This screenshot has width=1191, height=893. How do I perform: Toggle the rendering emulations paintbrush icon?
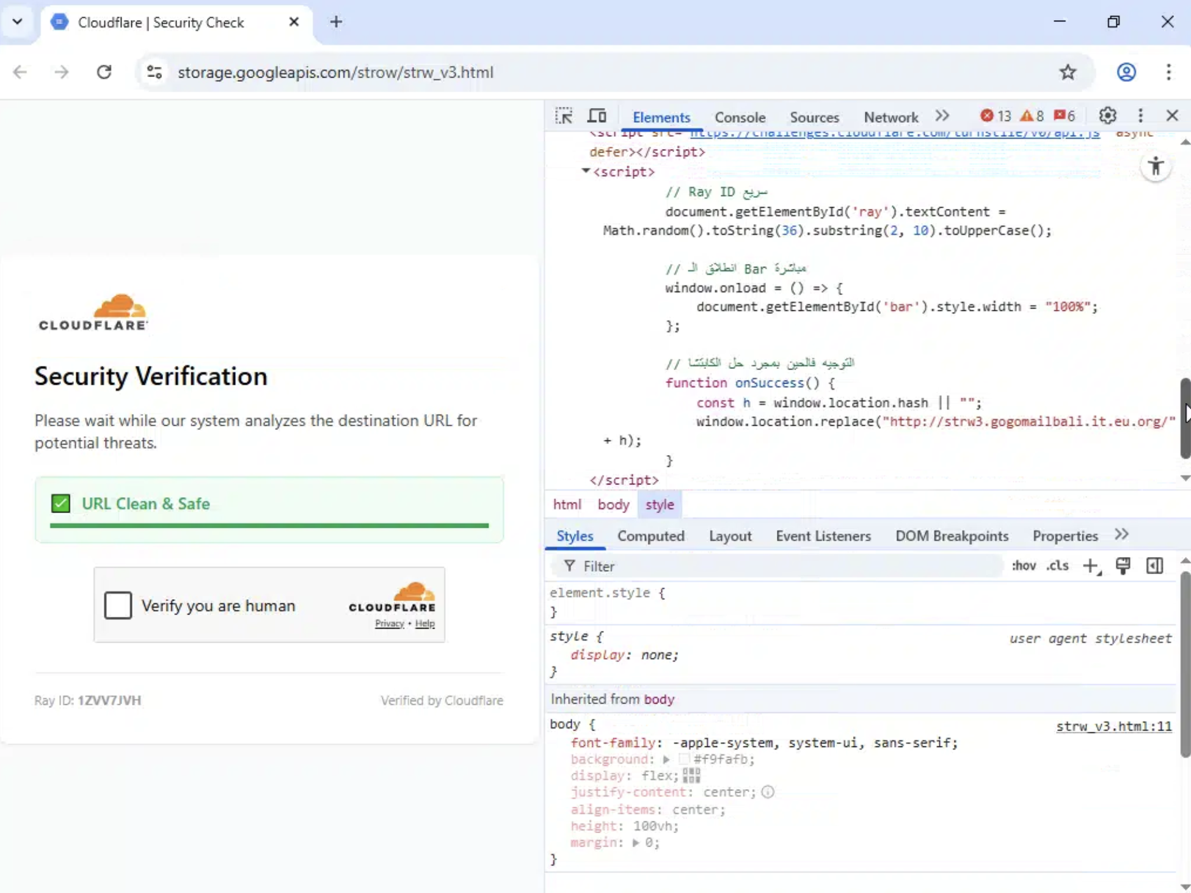tap(1123, 566)
